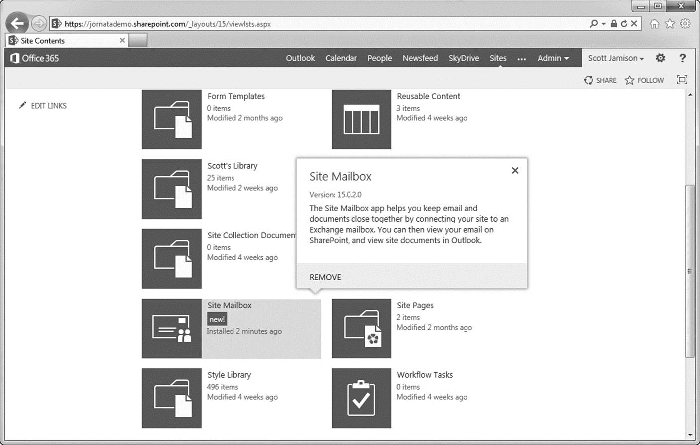Select the Site Contents browser tab
The image size is (700, 445).
click(67, 40)
